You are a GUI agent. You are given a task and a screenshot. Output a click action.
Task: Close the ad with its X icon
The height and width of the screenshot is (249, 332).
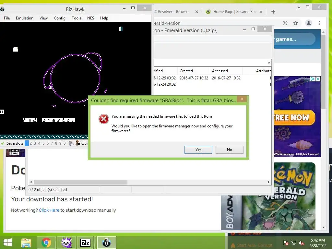(x=318, y=79)
